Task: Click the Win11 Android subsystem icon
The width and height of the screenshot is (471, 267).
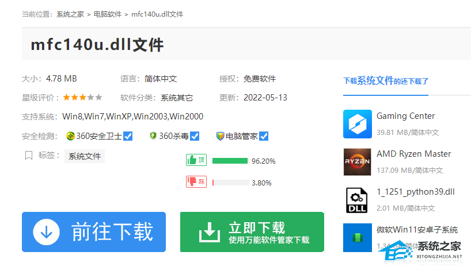Action: pyautogui.click(x=358, y=237)
